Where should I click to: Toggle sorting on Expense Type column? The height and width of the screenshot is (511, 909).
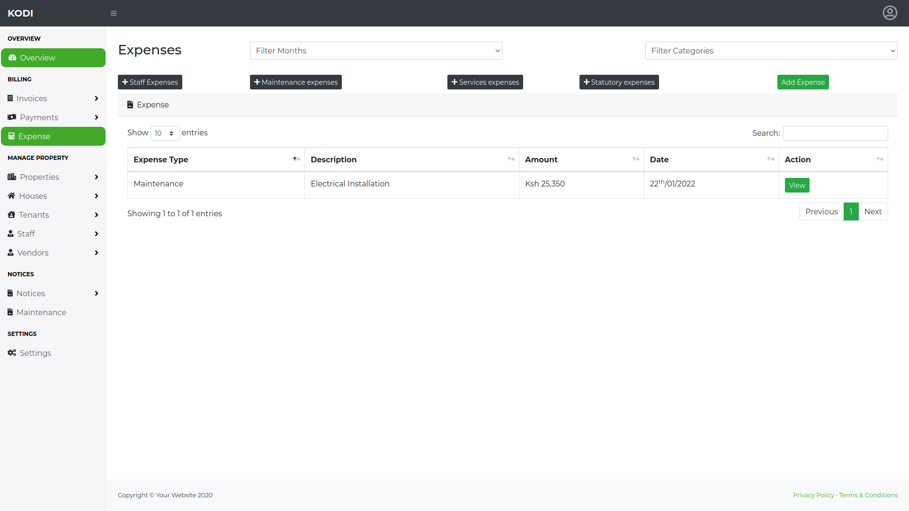point(296,159)
